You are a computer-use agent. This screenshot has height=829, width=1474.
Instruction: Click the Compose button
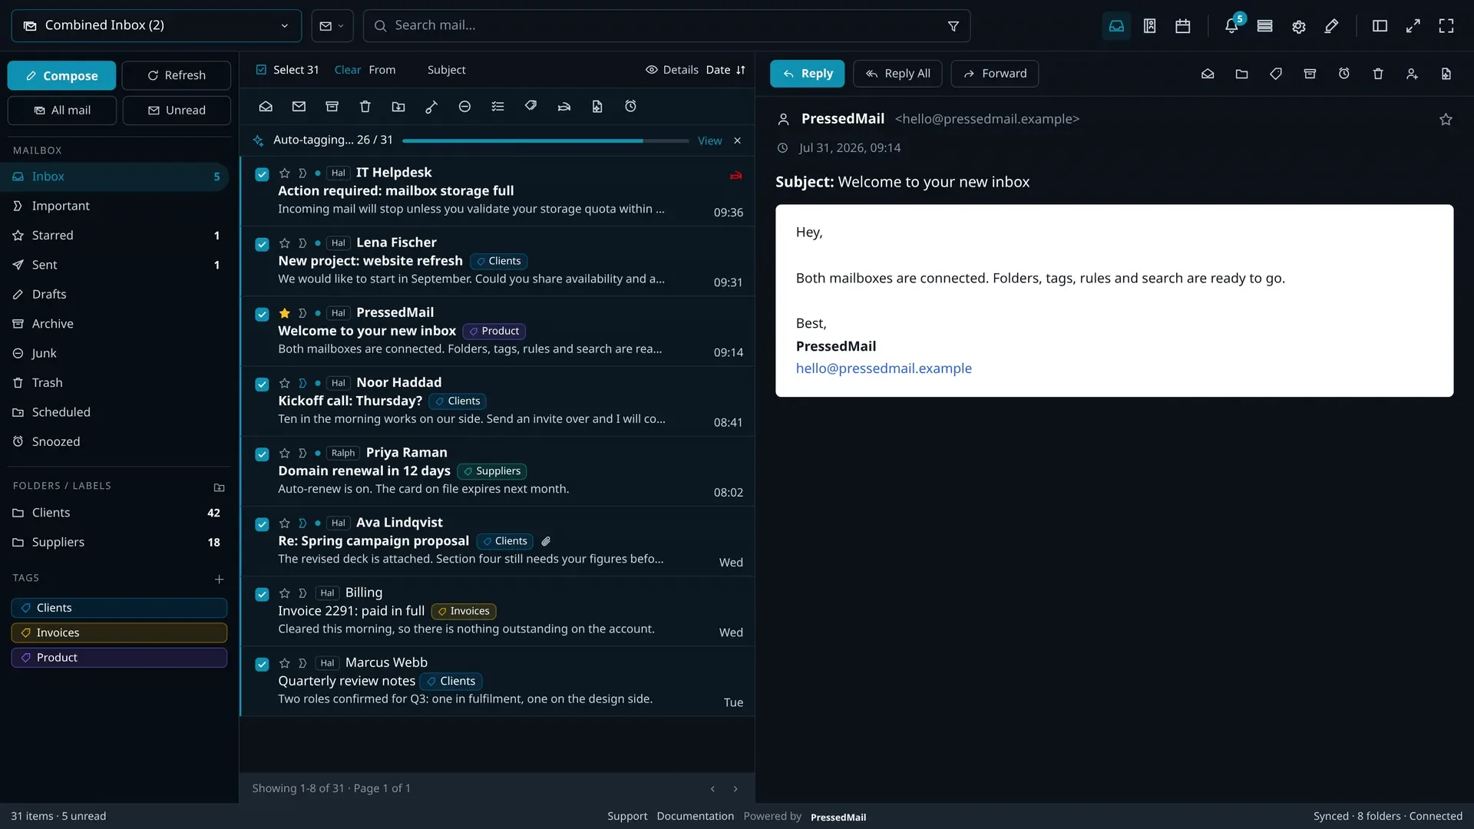[61, 75]
